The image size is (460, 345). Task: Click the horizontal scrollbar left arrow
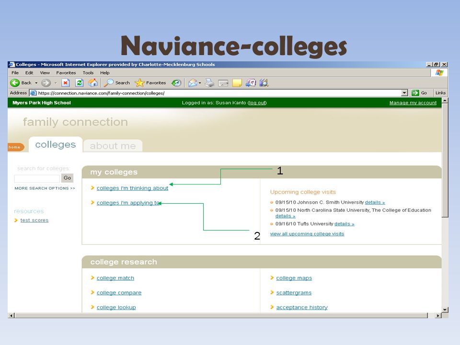11,315
